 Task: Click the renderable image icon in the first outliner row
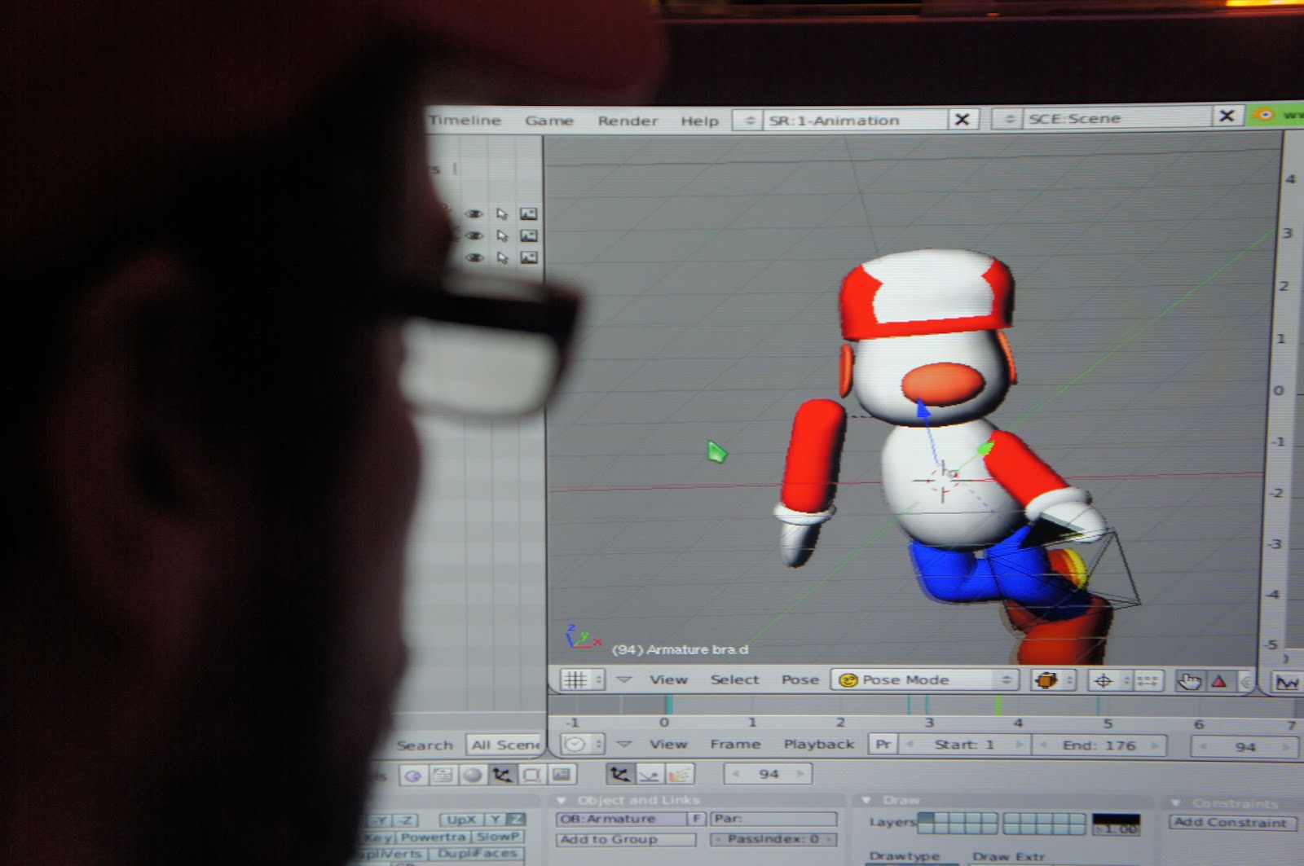(x=529, y=214)
